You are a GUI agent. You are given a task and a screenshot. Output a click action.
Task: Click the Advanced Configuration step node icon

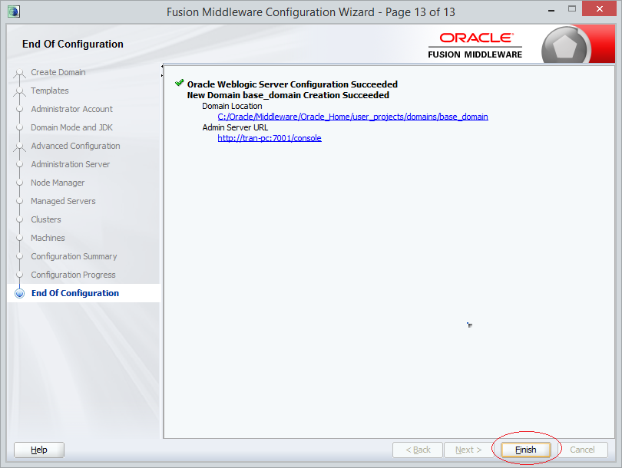tap(19, 147)
